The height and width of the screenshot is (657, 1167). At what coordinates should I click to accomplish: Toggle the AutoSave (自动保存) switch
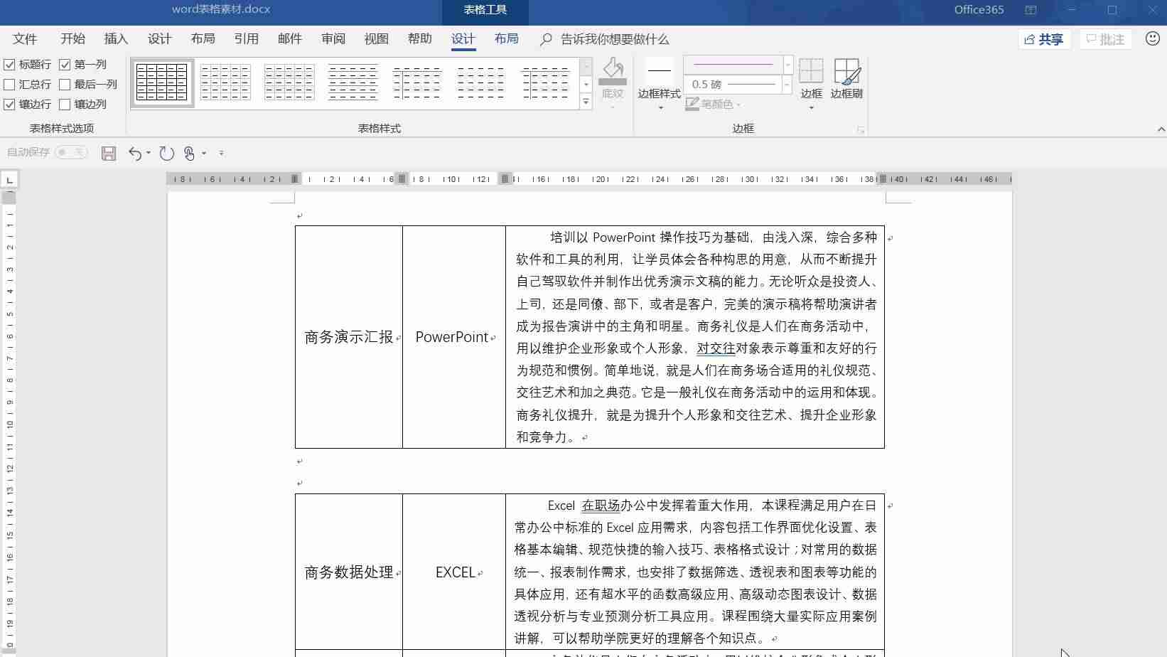pos(71,152)
